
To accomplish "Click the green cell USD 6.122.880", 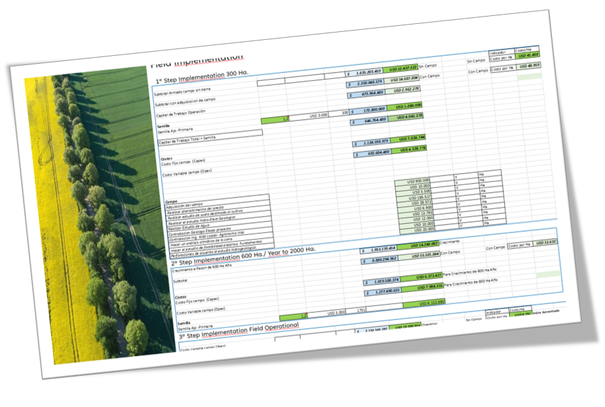I will (428, 303).
